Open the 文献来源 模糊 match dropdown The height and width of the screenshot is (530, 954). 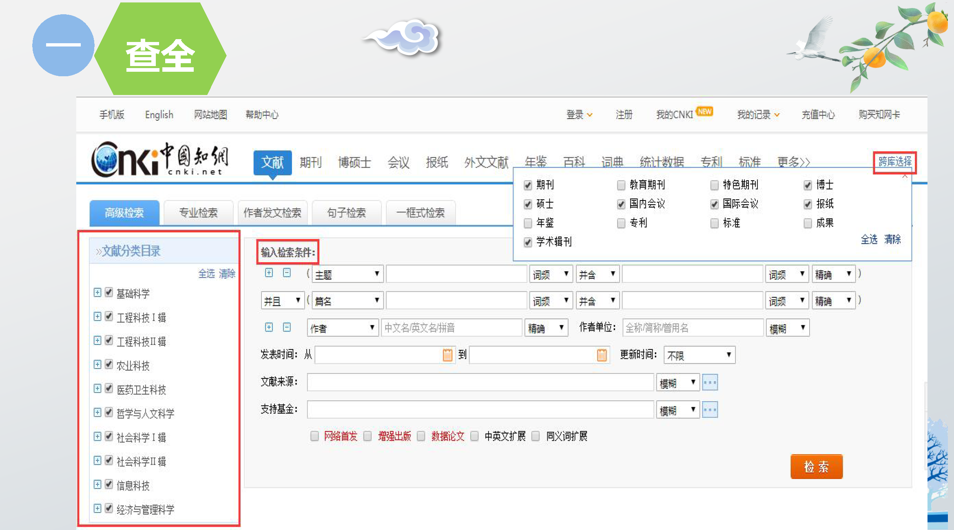(677, 382)
